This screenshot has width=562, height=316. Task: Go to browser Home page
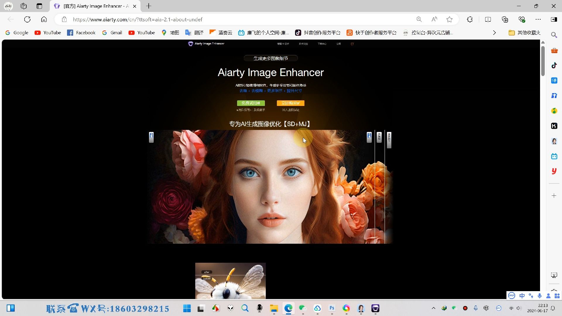click(x=44, y=19)
